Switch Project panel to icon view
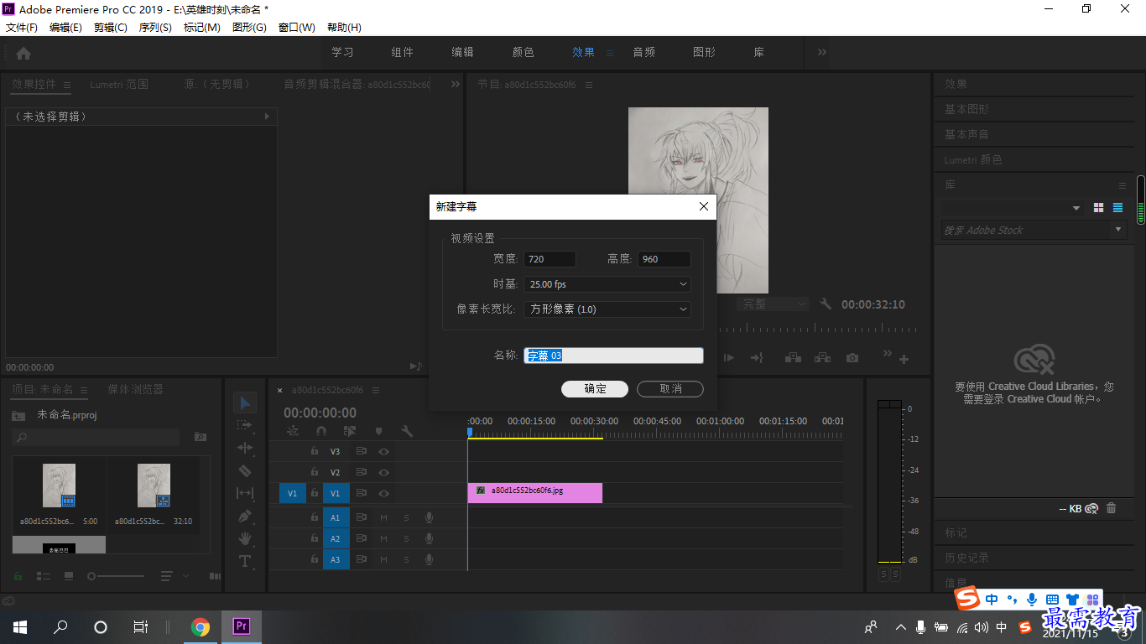This screenshot has height=644, width=1146. tap(69, 576)
